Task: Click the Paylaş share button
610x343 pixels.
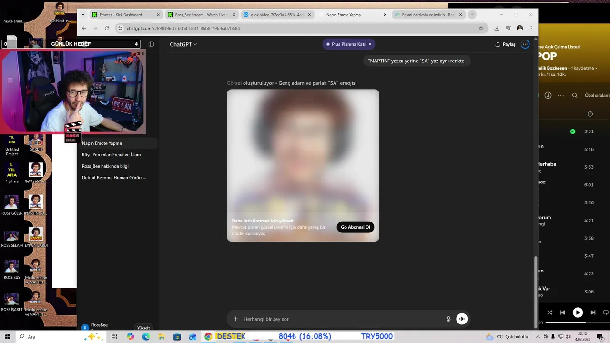Action: (505, 44)
